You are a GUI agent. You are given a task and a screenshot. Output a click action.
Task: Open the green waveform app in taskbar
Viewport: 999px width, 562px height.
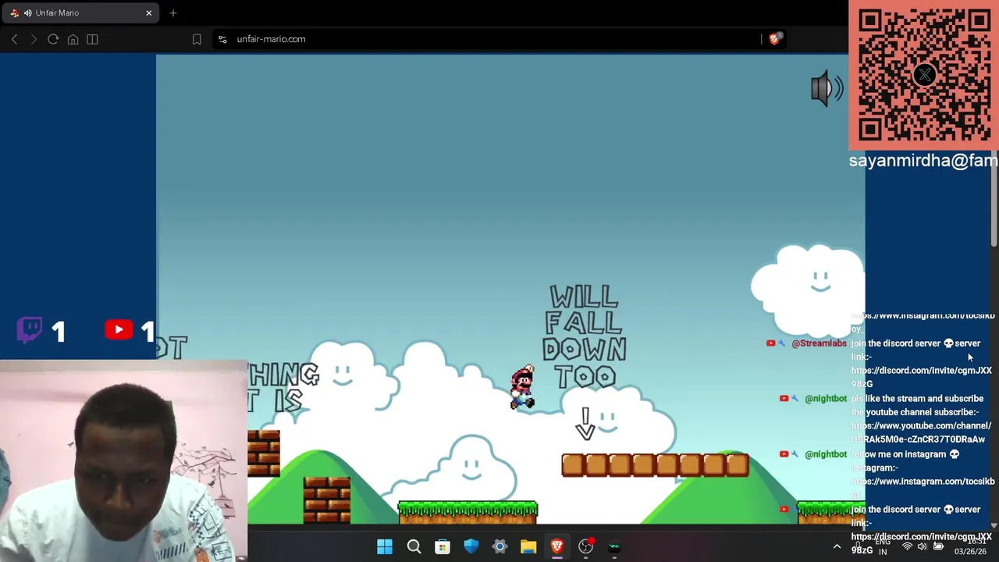coord(614,547)
